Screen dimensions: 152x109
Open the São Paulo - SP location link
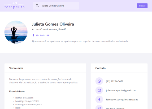tap(42, 35)
